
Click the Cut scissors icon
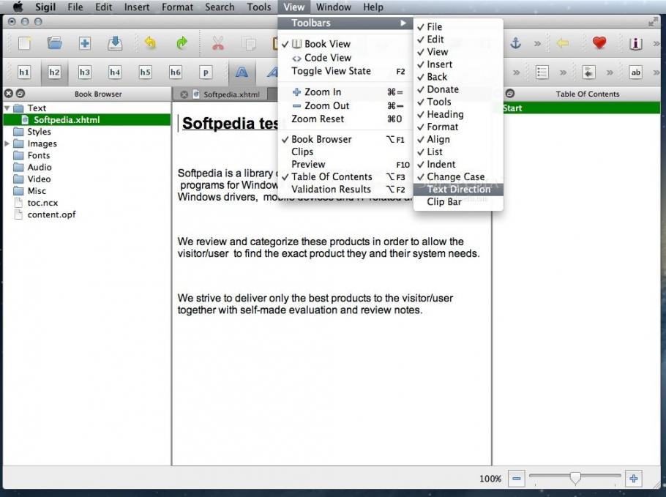point(218,43)
